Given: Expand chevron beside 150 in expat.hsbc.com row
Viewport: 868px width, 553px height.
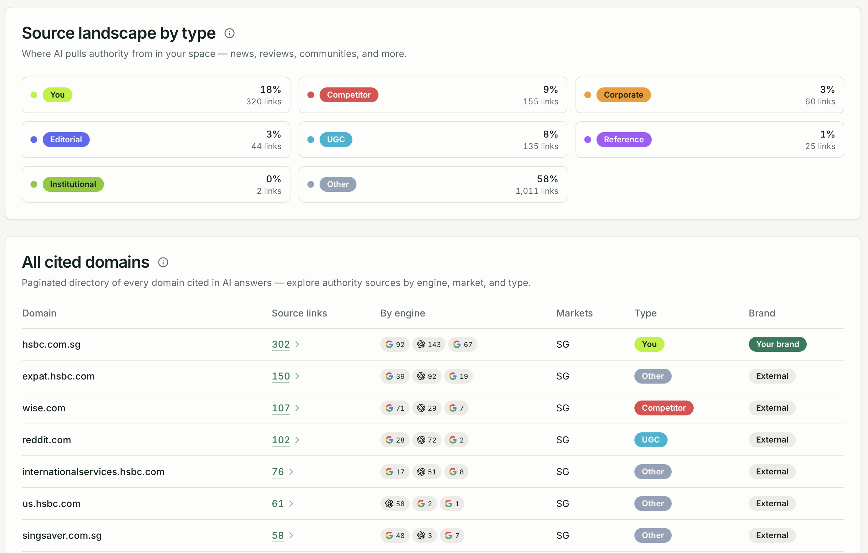Looking at the screenshot, I should 297,376.
